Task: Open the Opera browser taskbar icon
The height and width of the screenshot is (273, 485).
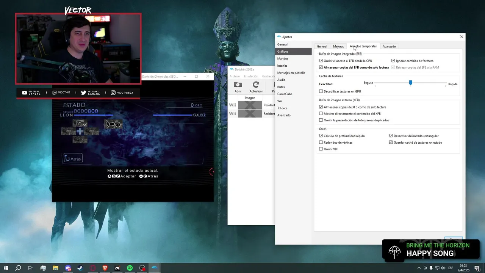Action: (93, 268)
